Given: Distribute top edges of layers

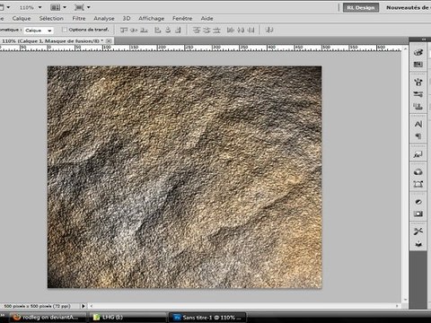Looking at the screenshot, I should click(197, 30).
